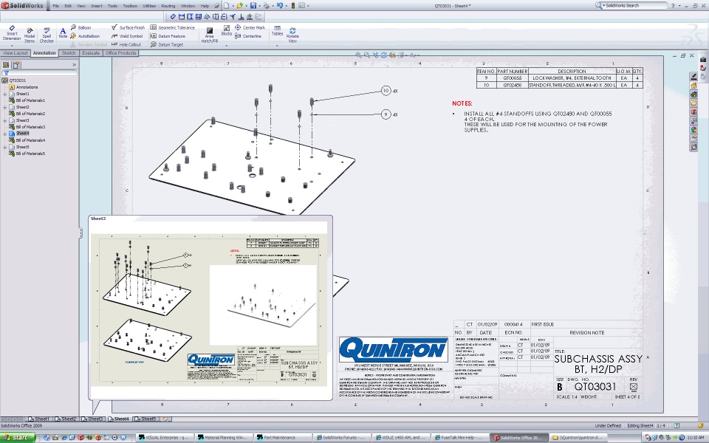
Task: Insert a Surface Finish symbol
Action: (x=128, y=27)
